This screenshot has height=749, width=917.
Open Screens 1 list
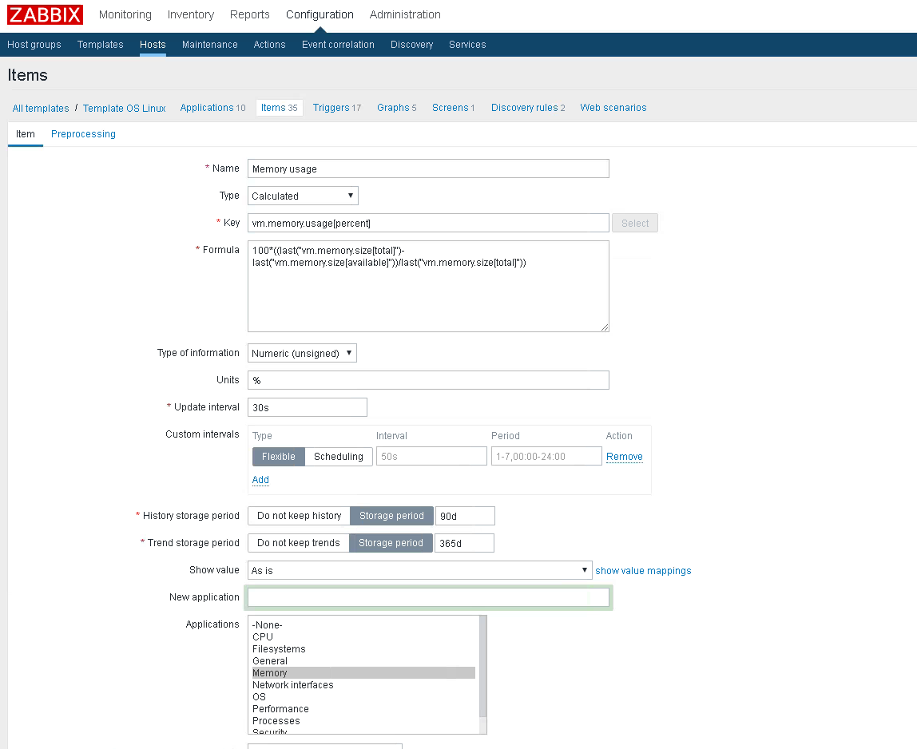point(453,108)
